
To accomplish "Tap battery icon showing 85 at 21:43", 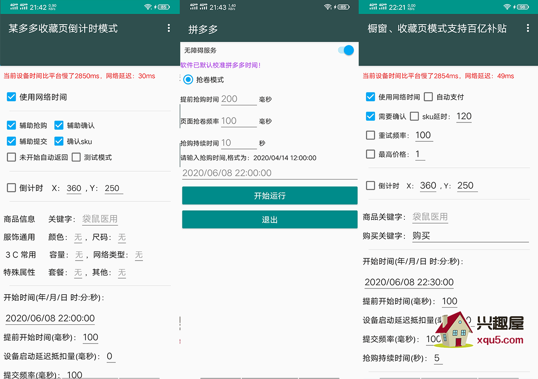I will pos(343,7).
